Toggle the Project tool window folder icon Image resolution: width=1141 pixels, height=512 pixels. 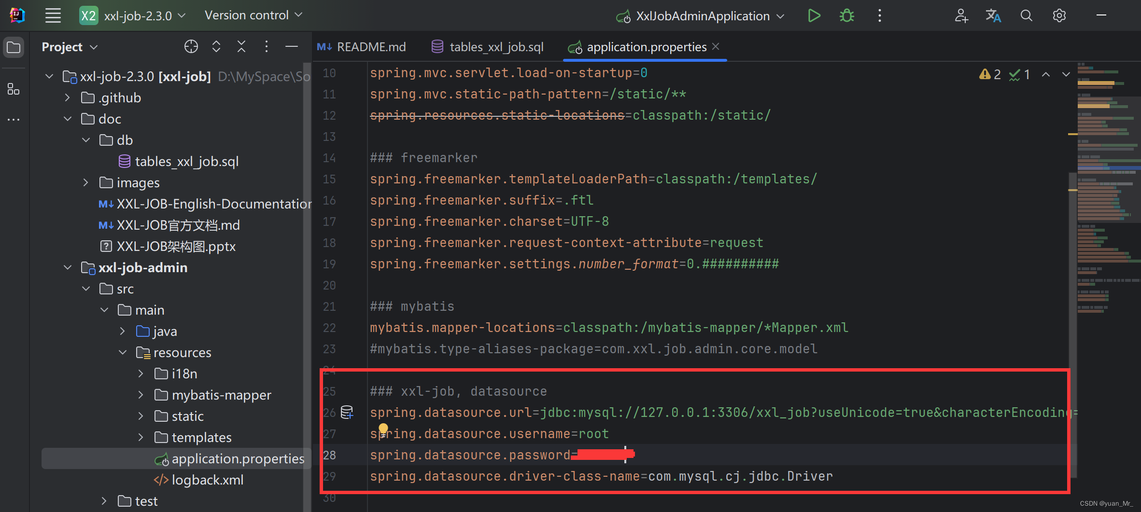pyautogui.click(x=14, y=47)
